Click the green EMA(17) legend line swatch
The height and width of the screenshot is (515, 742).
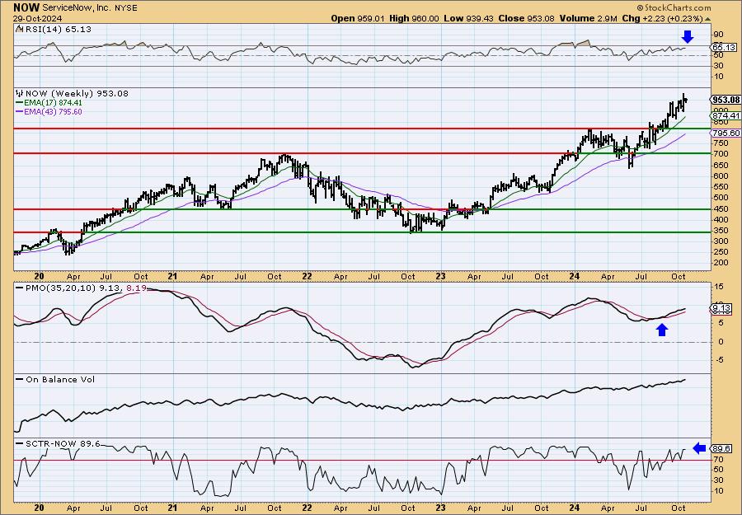(20, 103)
